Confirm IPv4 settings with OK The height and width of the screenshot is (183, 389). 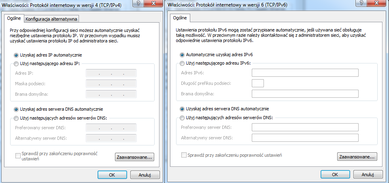112,175
